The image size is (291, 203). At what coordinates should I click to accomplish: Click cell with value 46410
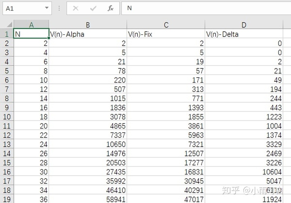(88, 190)
